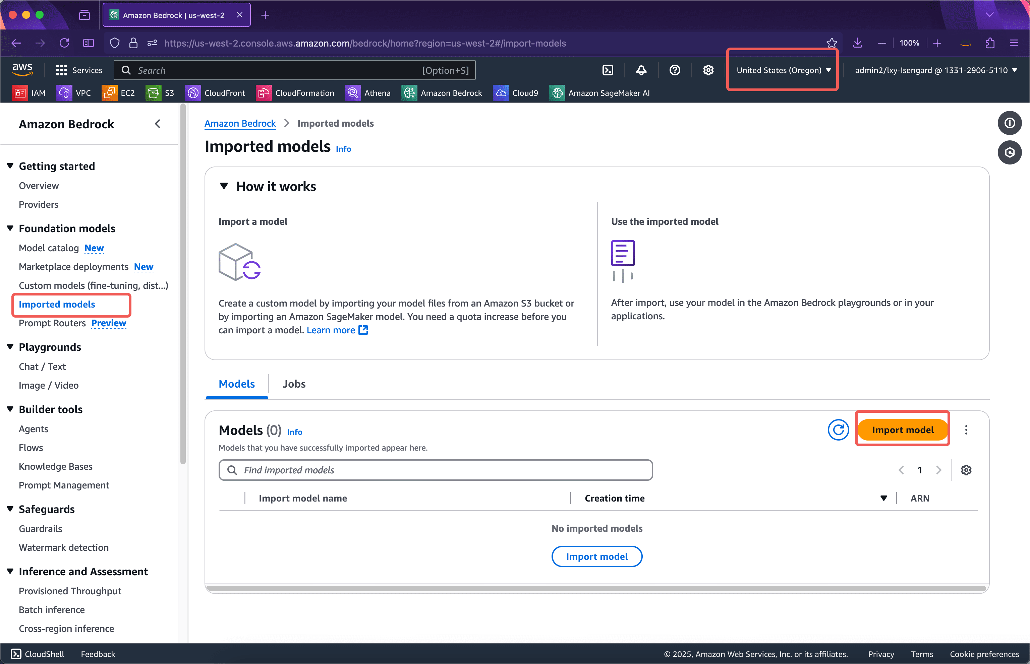Open the United States (Oregon) region dropdown
This screenshot has width=1030, height=664.
[782, 70]
